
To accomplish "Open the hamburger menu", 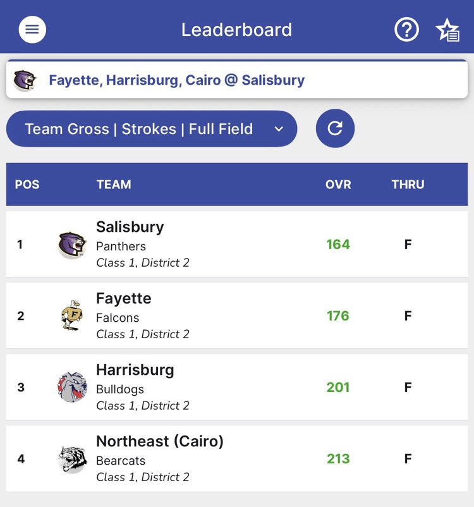I will coord(32,30).
